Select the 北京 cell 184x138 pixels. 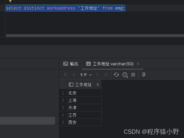pos(84,93)
